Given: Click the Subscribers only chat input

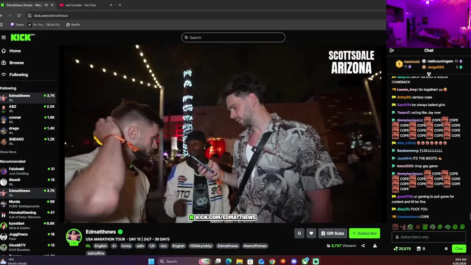Looking at the screenshot, I should click(429, 237).
